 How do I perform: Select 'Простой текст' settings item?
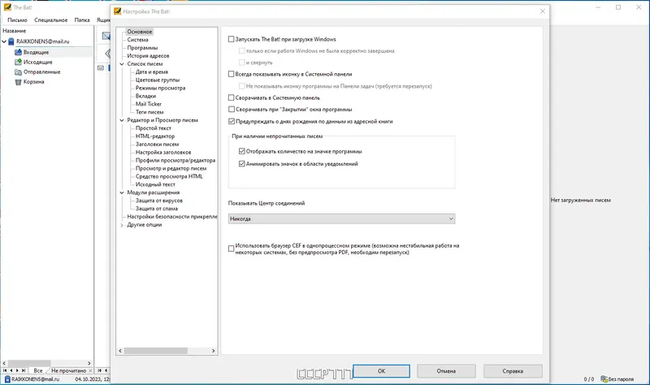point(154,128)
